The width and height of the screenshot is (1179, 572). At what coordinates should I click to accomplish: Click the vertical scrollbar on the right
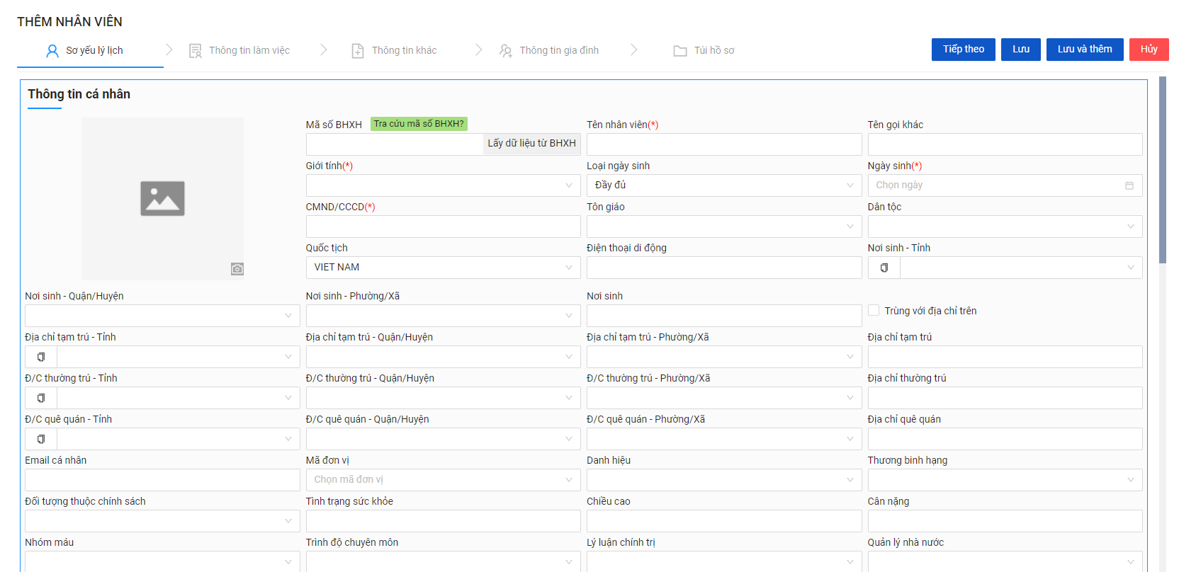click(x=1162, y=170)
